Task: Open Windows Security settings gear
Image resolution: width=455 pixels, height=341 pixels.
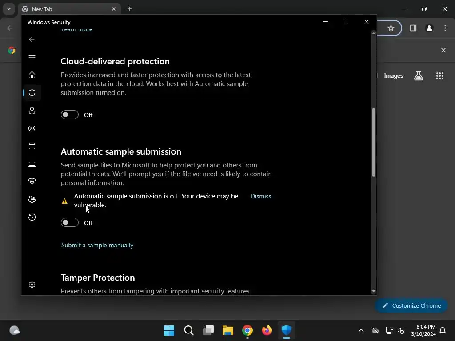Action: (x=32, y=285)
